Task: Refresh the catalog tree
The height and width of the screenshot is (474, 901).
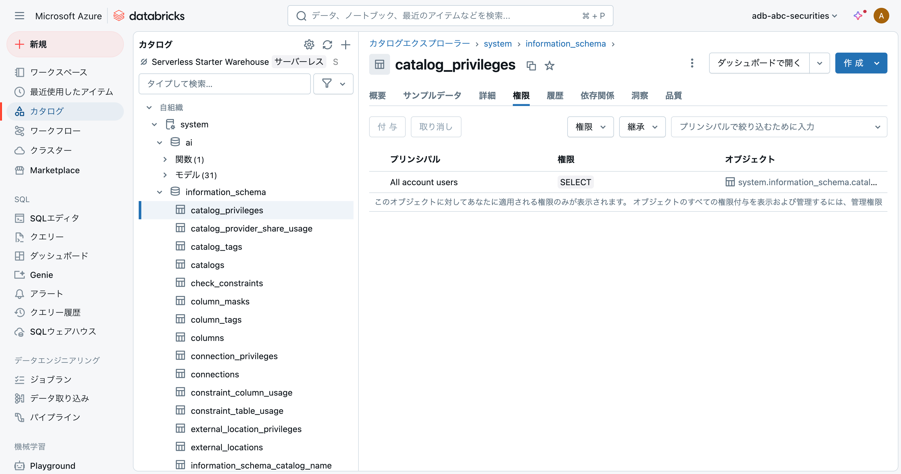Action: pos(327,44)
